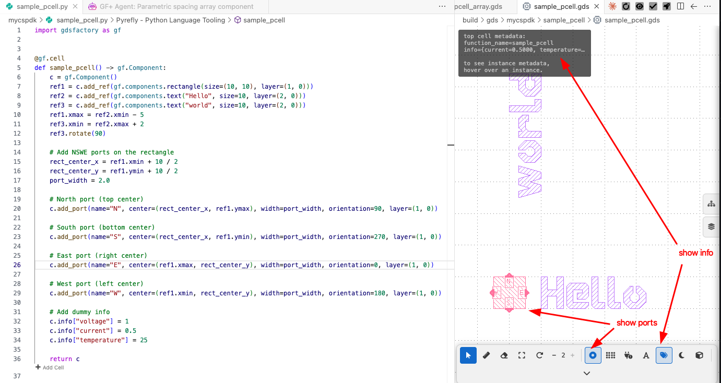Increase the hierarchy level with plus

[573, 355]
